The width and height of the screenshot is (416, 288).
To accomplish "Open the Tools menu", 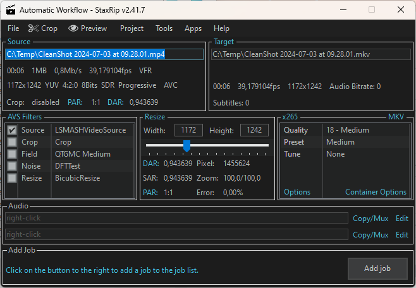I will point(164,28).
